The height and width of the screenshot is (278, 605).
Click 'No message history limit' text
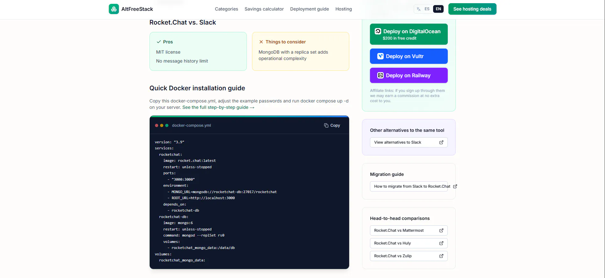182,61
